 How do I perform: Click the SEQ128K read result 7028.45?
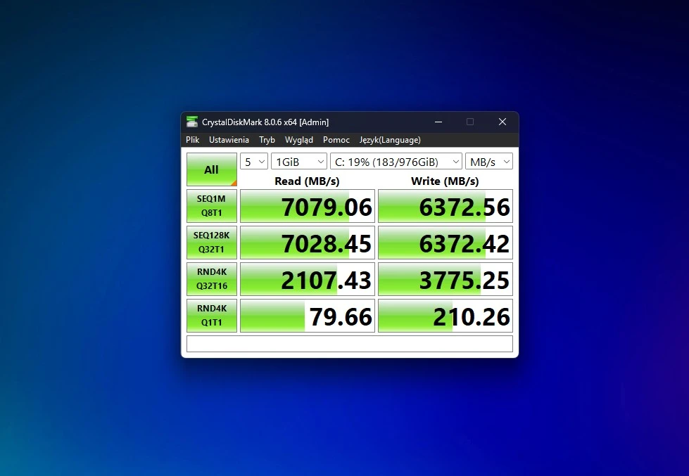click(x=307, y=243)
